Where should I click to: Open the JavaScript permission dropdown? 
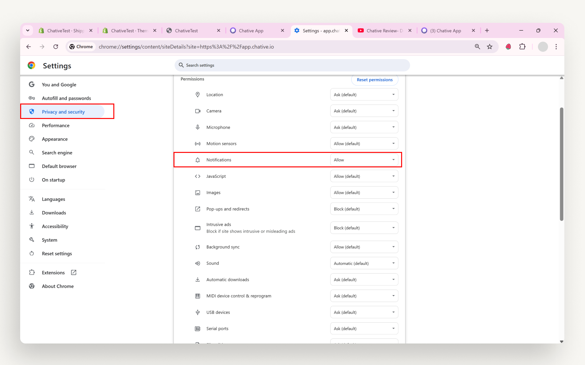pyautogui.click(x=364, y=176)
